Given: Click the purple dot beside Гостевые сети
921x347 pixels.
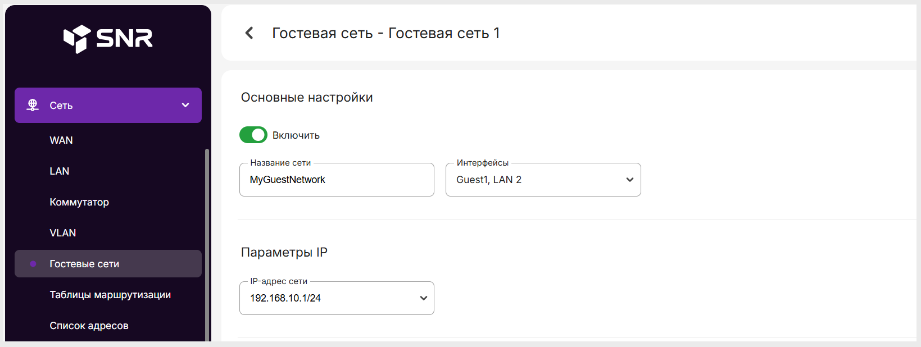Looking at the screenshot, I should pos(33,264).
